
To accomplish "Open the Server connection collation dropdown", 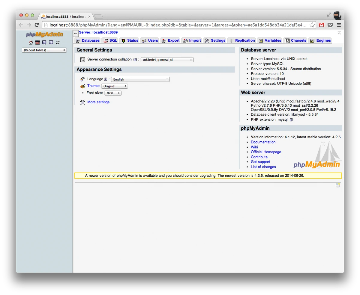I will (167, 60).
